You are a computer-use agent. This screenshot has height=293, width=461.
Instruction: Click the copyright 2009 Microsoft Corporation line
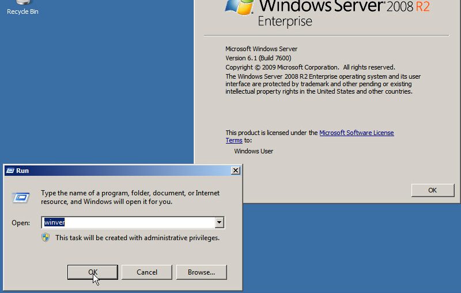[x=310, y=67]
